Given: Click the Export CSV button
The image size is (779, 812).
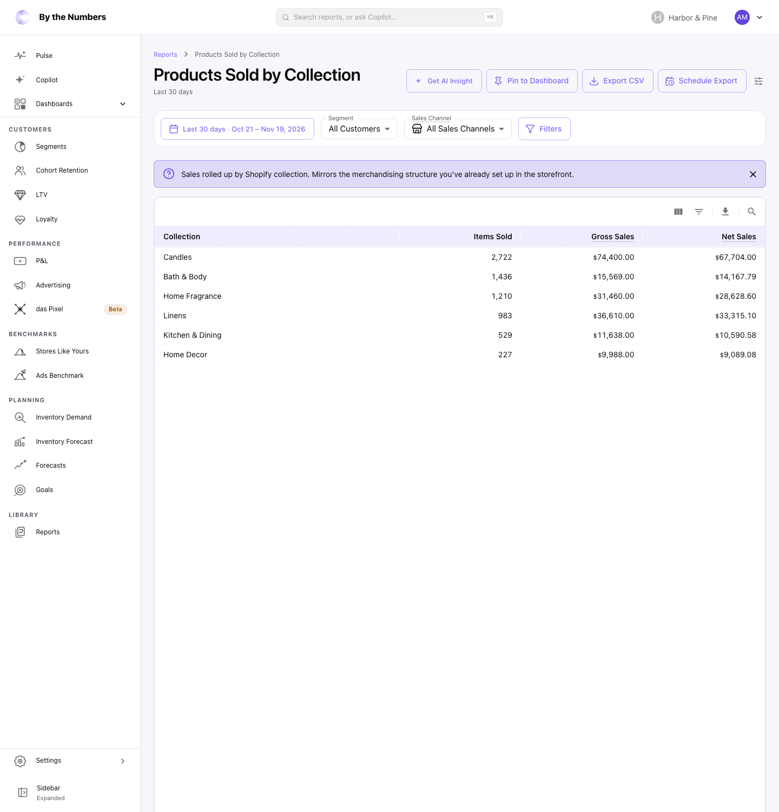Looking at the screenshot, I should [x=618, y=81].
